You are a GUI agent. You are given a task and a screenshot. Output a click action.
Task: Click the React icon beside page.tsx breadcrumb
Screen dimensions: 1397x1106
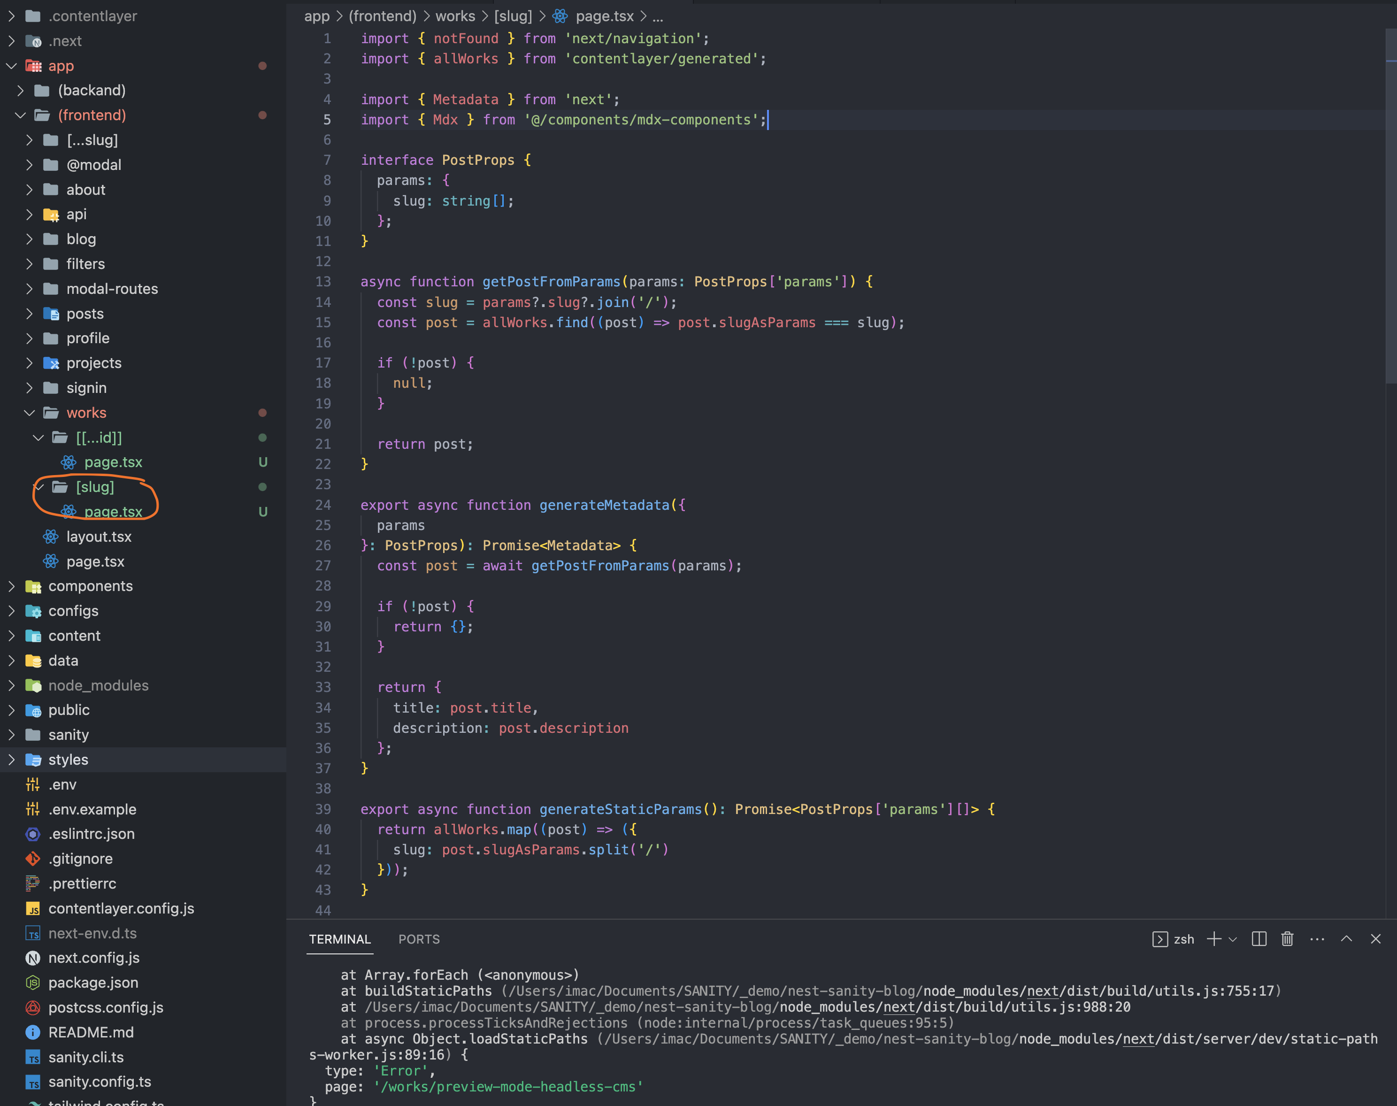coord(560,16)
